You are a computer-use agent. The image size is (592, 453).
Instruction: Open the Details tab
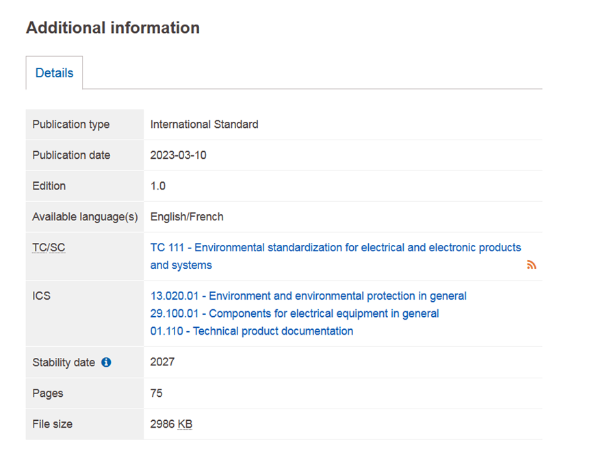point(54,73)
